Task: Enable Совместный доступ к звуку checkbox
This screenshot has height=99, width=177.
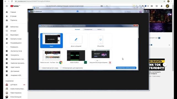Action: pos(40,68)
